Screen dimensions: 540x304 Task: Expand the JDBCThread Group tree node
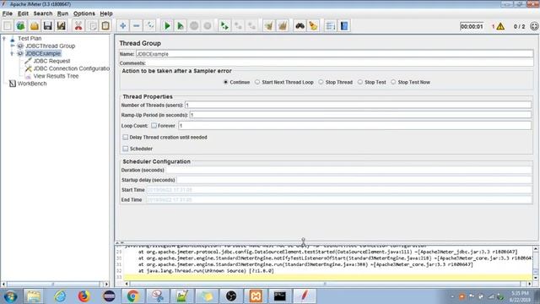click(x=13, y=46)
